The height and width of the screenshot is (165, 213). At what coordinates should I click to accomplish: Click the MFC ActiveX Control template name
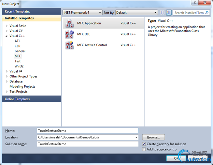pos(92,45)
